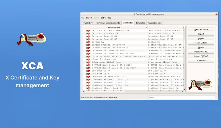The height and width of the screenshot is (128, 221).
Task: Click the Import PKCS#12 button
Action: point(201,52)
